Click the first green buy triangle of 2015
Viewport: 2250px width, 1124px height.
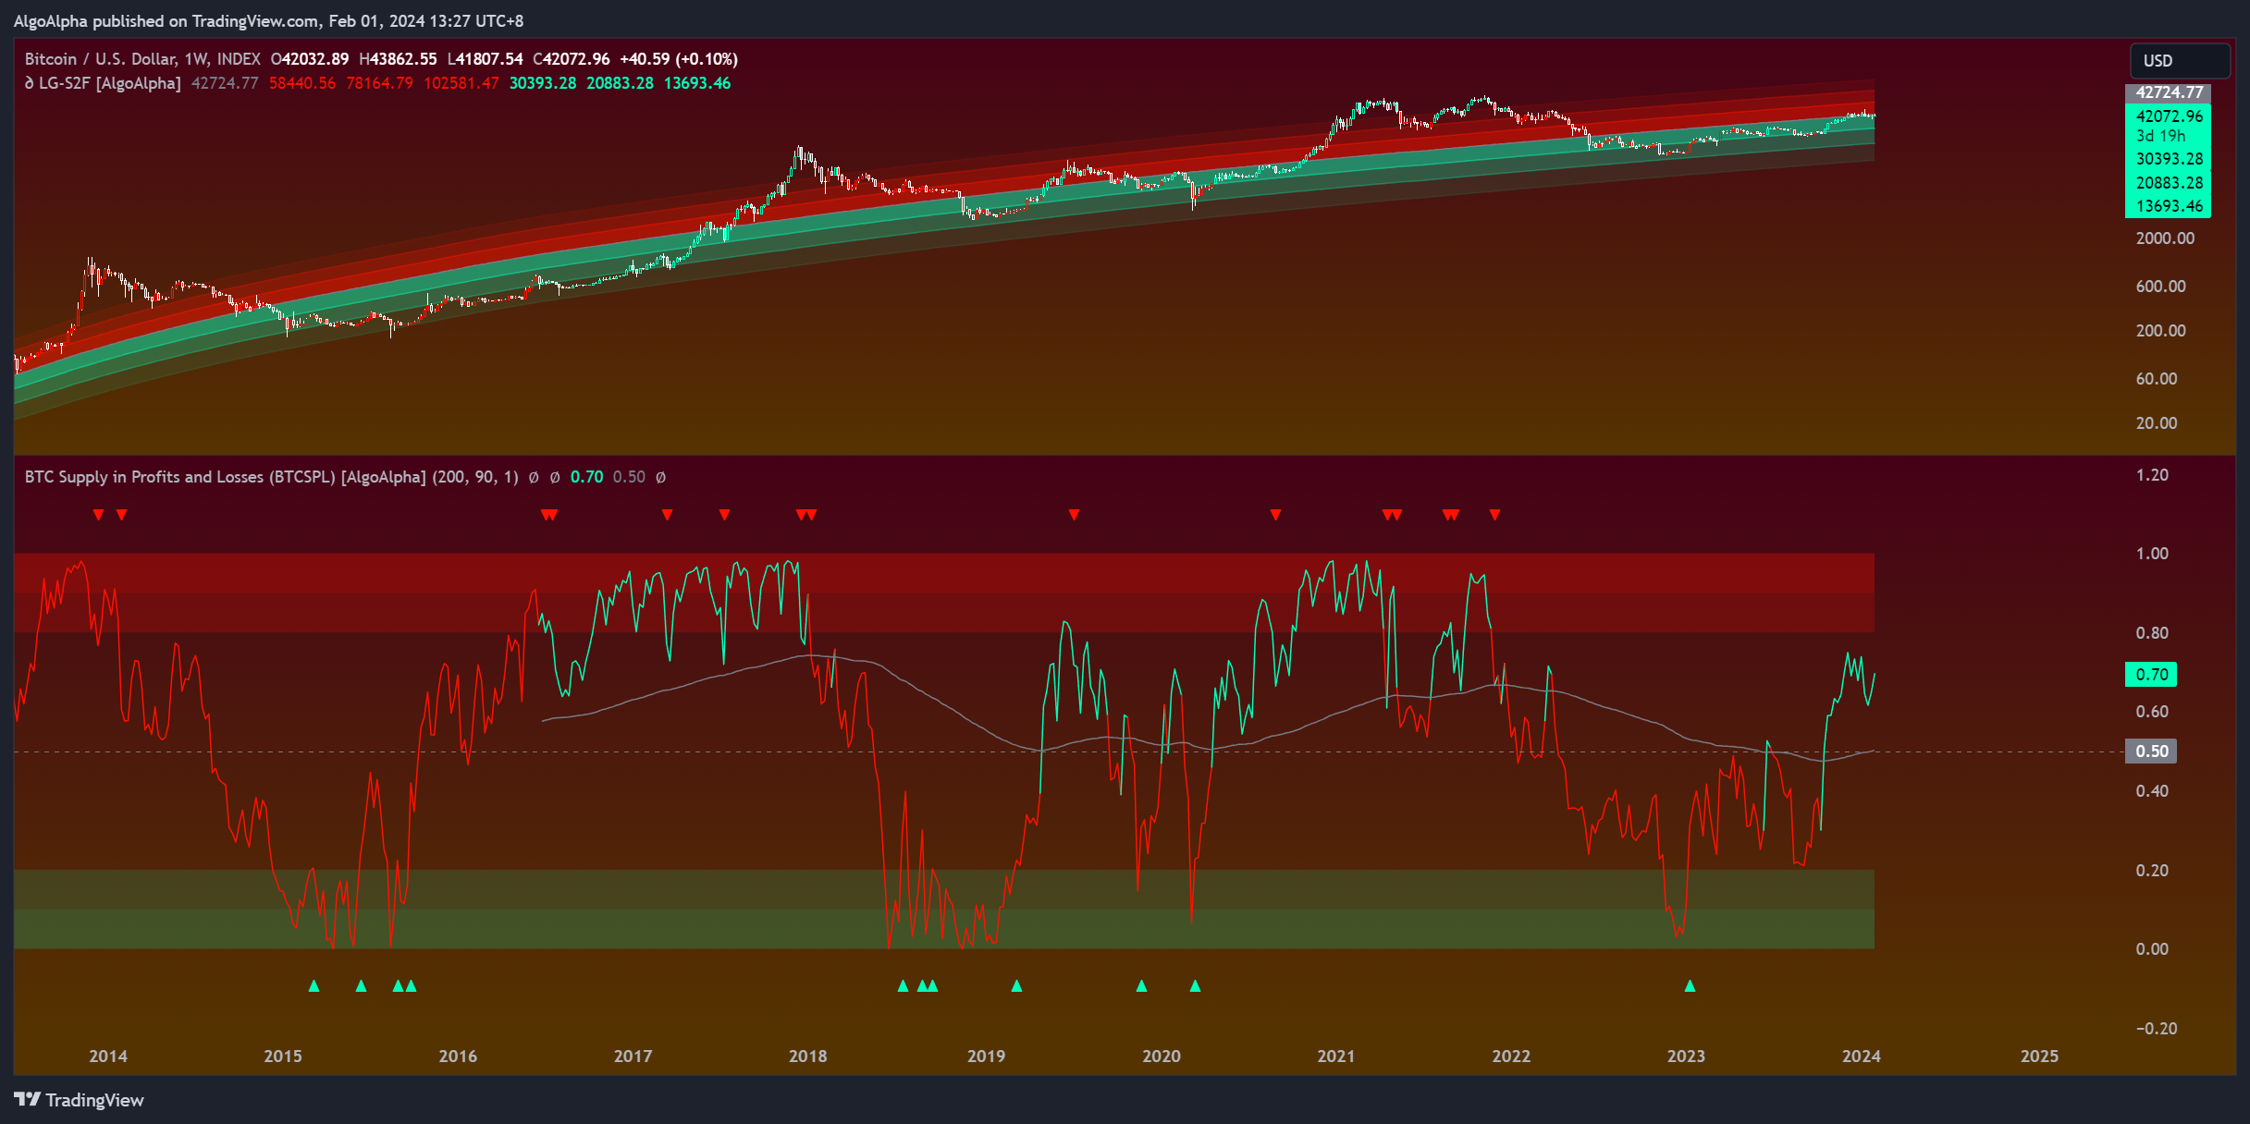pos(314,986)
